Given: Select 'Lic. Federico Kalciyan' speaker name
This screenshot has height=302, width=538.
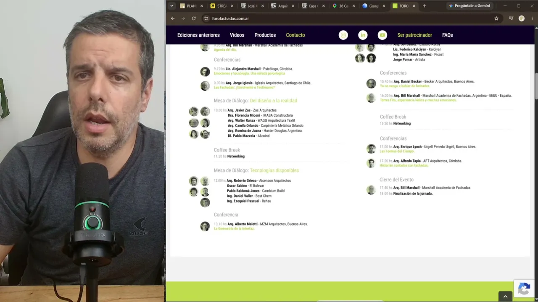Looking at the screenshot, I should point(410,49).
